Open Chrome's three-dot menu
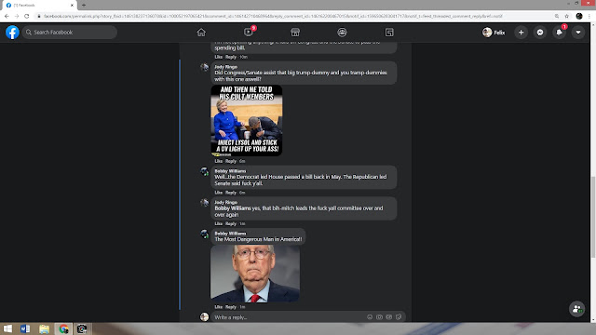 point(589,16)
